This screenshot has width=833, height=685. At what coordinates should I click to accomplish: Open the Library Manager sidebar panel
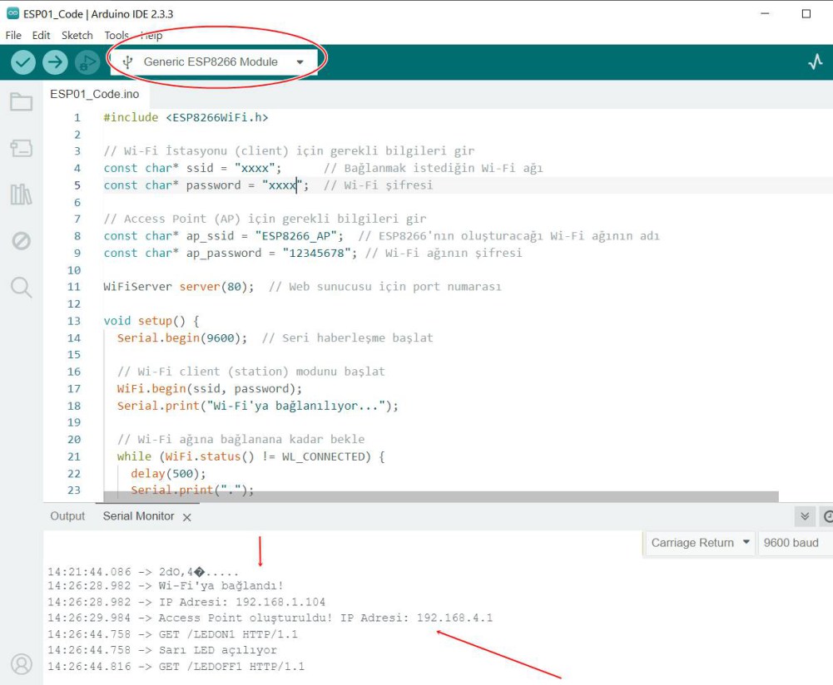click(x=22, y=195)
